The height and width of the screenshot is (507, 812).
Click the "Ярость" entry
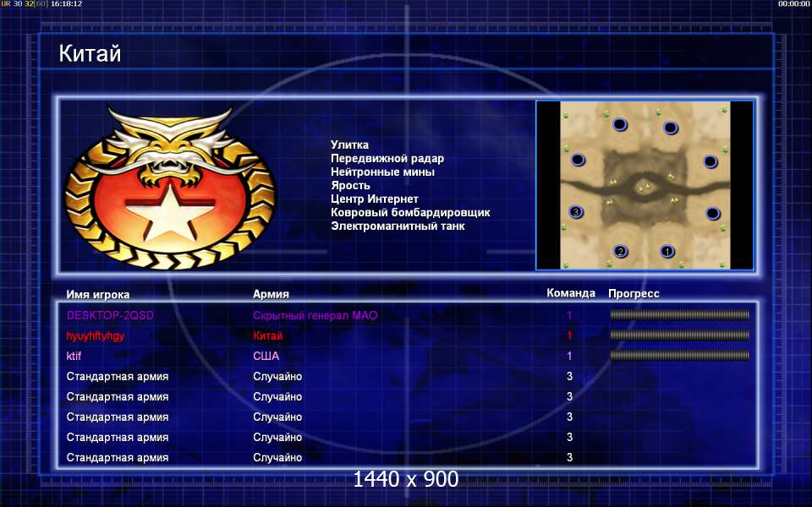pos(350,185)
